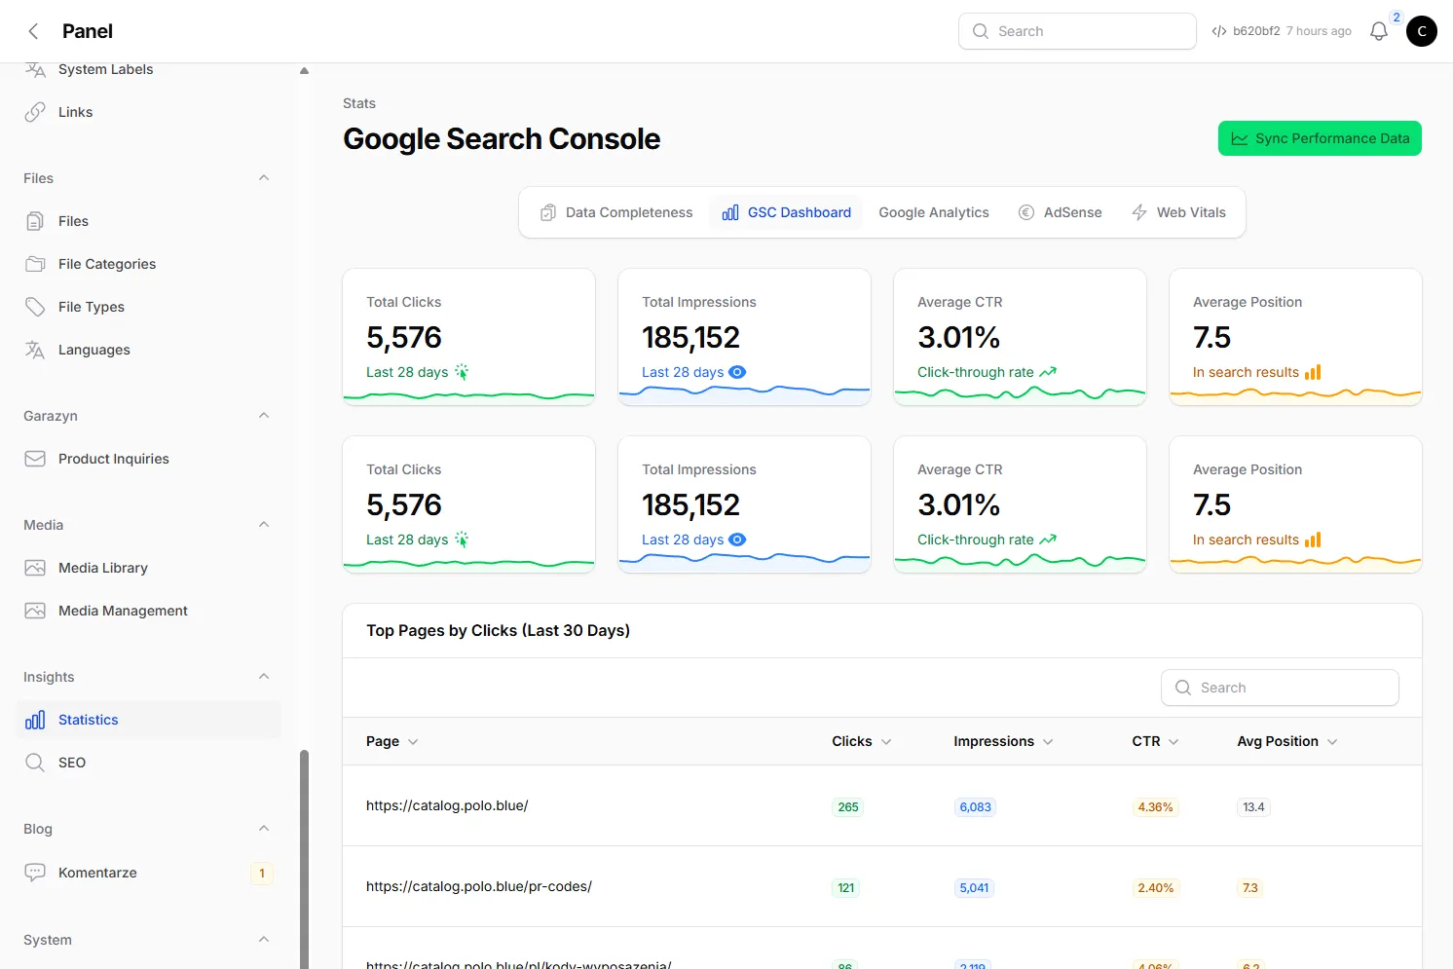Open Statistics in the sidebar
The image size is (1453, 969).
click(148, 720)
